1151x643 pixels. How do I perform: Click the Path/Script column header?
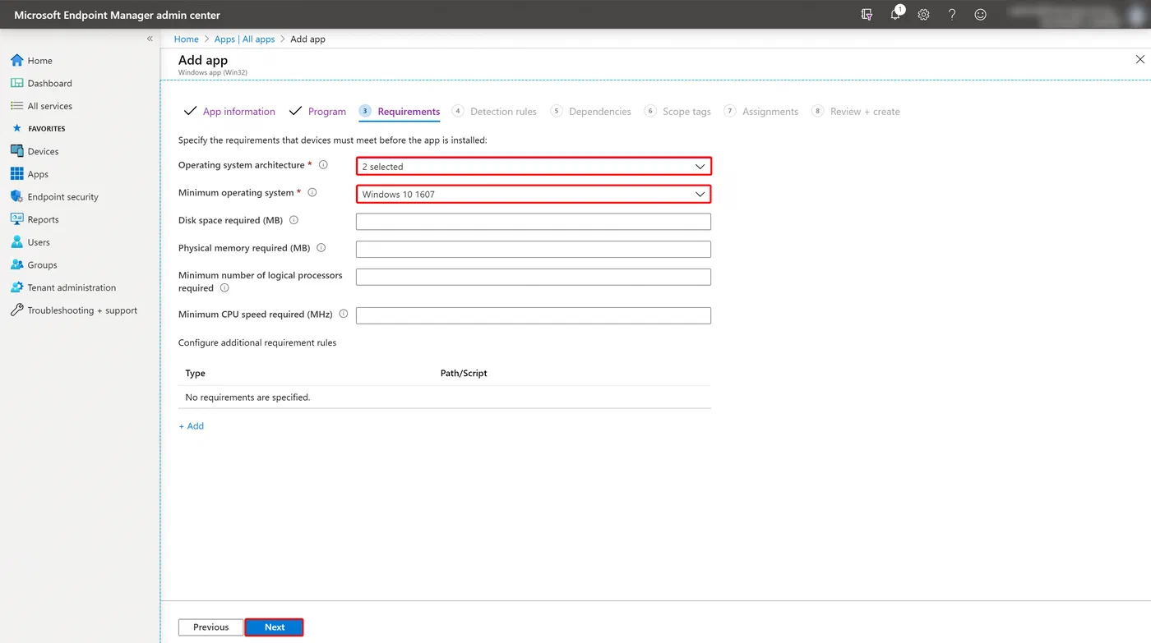464,373
